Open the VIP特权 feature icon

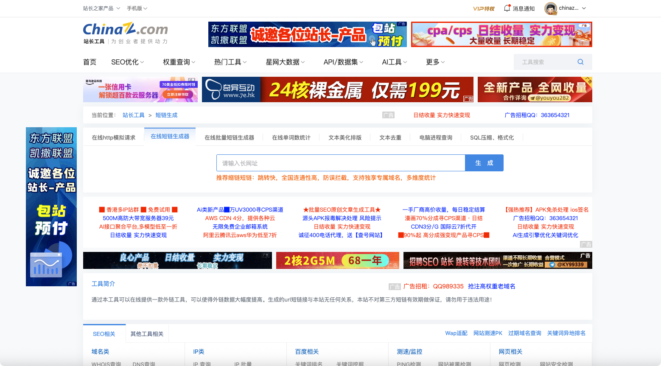click(484, 8)
